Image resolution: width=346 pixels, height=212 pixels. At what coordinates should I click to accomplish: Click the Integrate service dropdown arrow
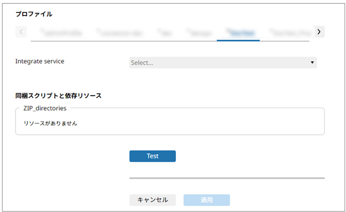pos(312,63)
